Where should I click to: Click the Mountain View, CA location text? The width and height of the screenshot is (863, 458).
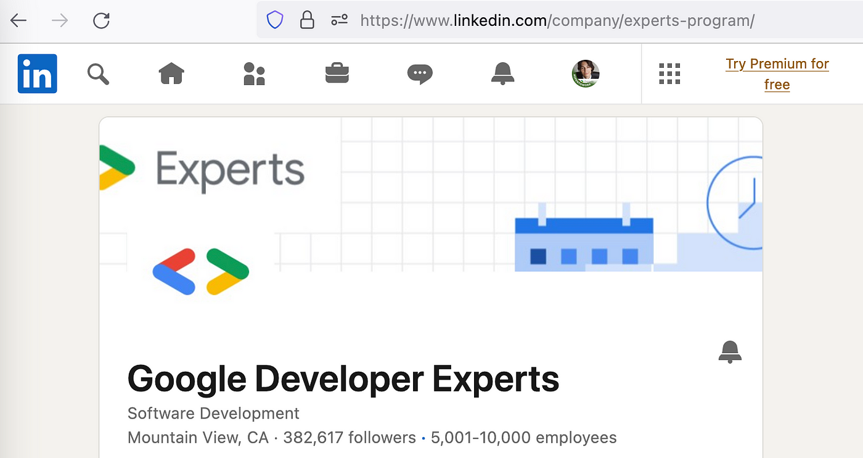point(198,438)
